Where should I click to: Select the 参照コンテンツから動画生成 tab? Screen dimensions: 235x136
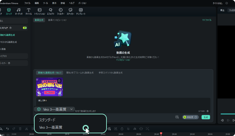click(110, 73)
